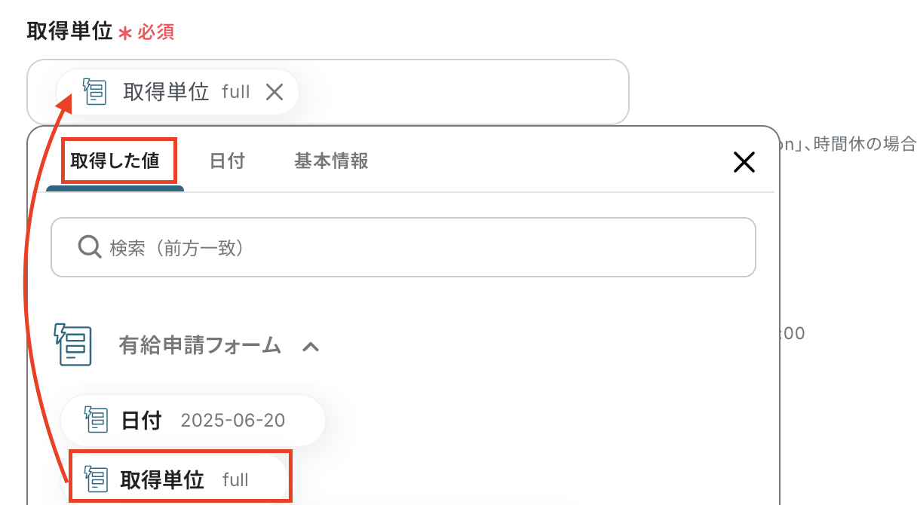Viewport: 917px width, 505px height.
Task: Click the 有給申請フォーム form icon
Action: click(x=73, y=345)
